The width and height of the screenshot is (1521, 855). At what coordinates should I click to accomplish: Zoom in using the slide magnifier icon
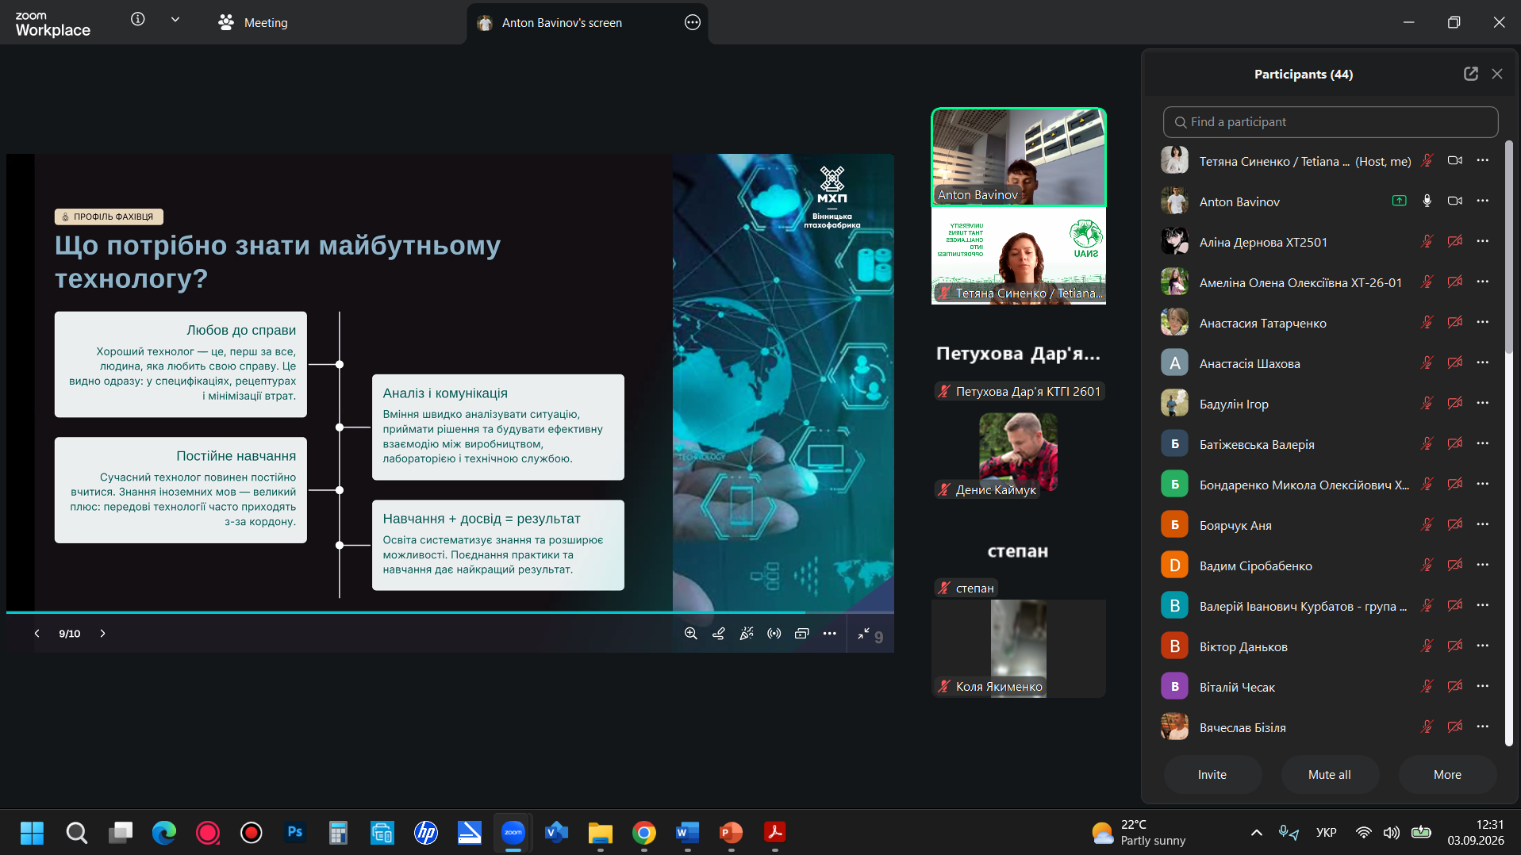point(690,634)
